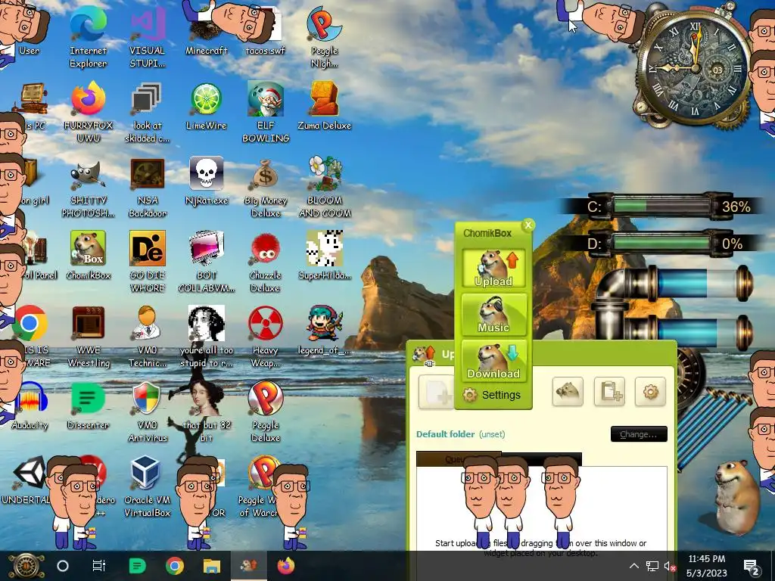Click the gear settings toolbar button
This screenshot has width=775, height=581.
tap(650, 392)
